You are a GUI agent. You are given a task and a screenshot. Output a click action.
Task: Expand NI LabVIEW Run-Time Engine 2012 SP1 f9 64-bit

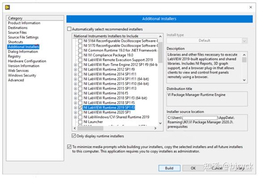pos(76,65)
